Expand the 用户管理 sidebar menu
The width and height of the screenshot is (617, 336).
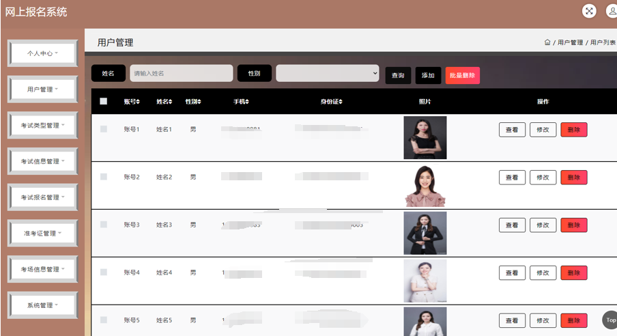click(42, 89)
